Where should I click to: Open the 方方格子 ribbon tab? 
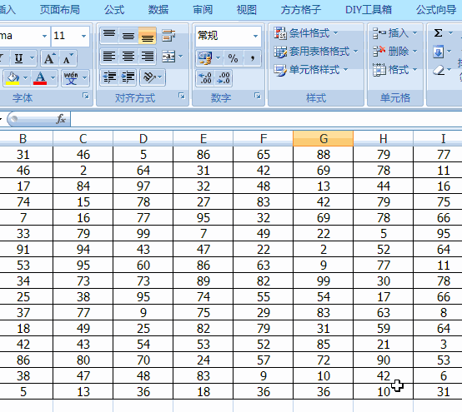click(300, 10)
